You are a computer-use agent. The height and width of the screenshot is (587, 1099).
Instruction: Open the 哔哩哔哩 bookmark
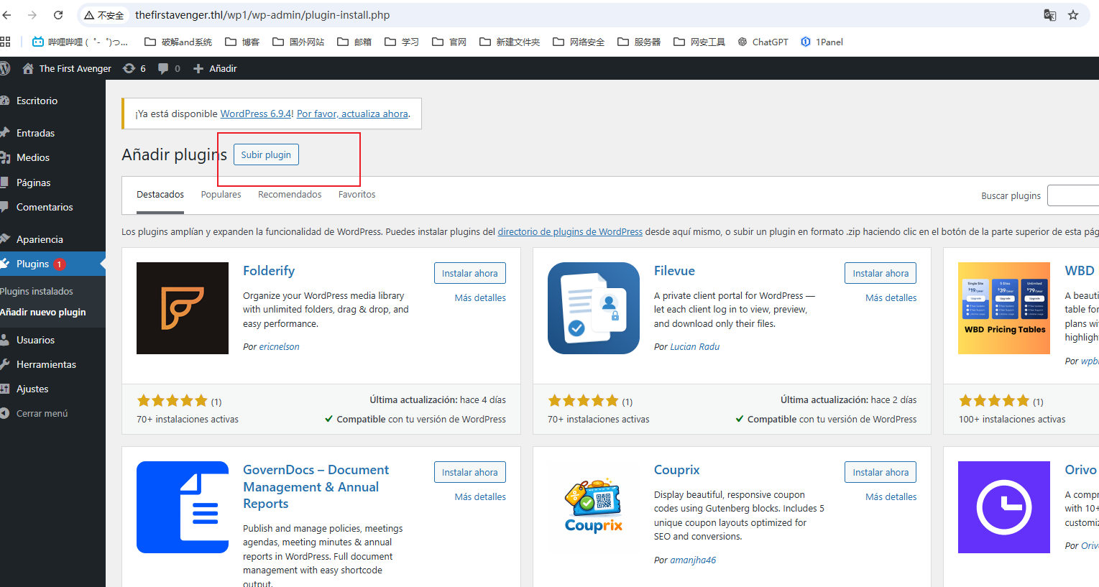pyautogui.click(x=80, y=42)
